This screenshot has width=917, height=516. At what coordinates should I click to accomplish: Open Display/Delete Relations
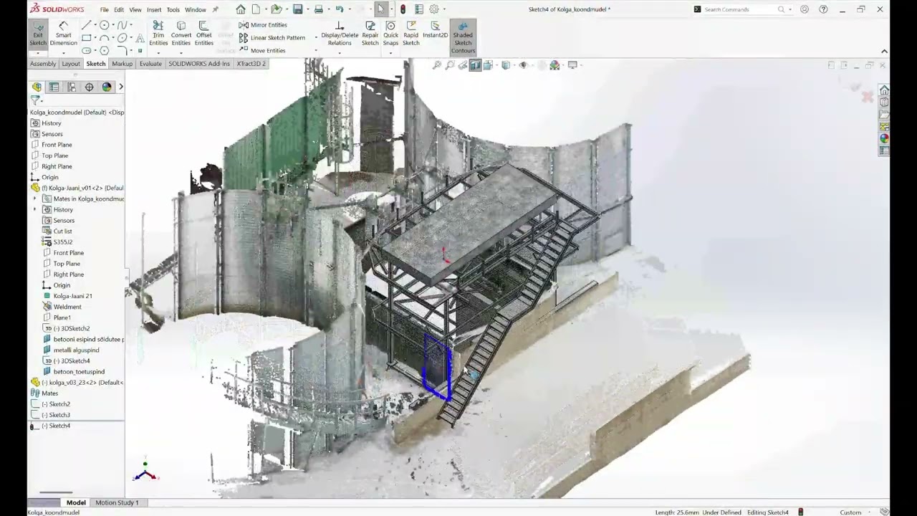pyautogui.click(x=340, y=34)
